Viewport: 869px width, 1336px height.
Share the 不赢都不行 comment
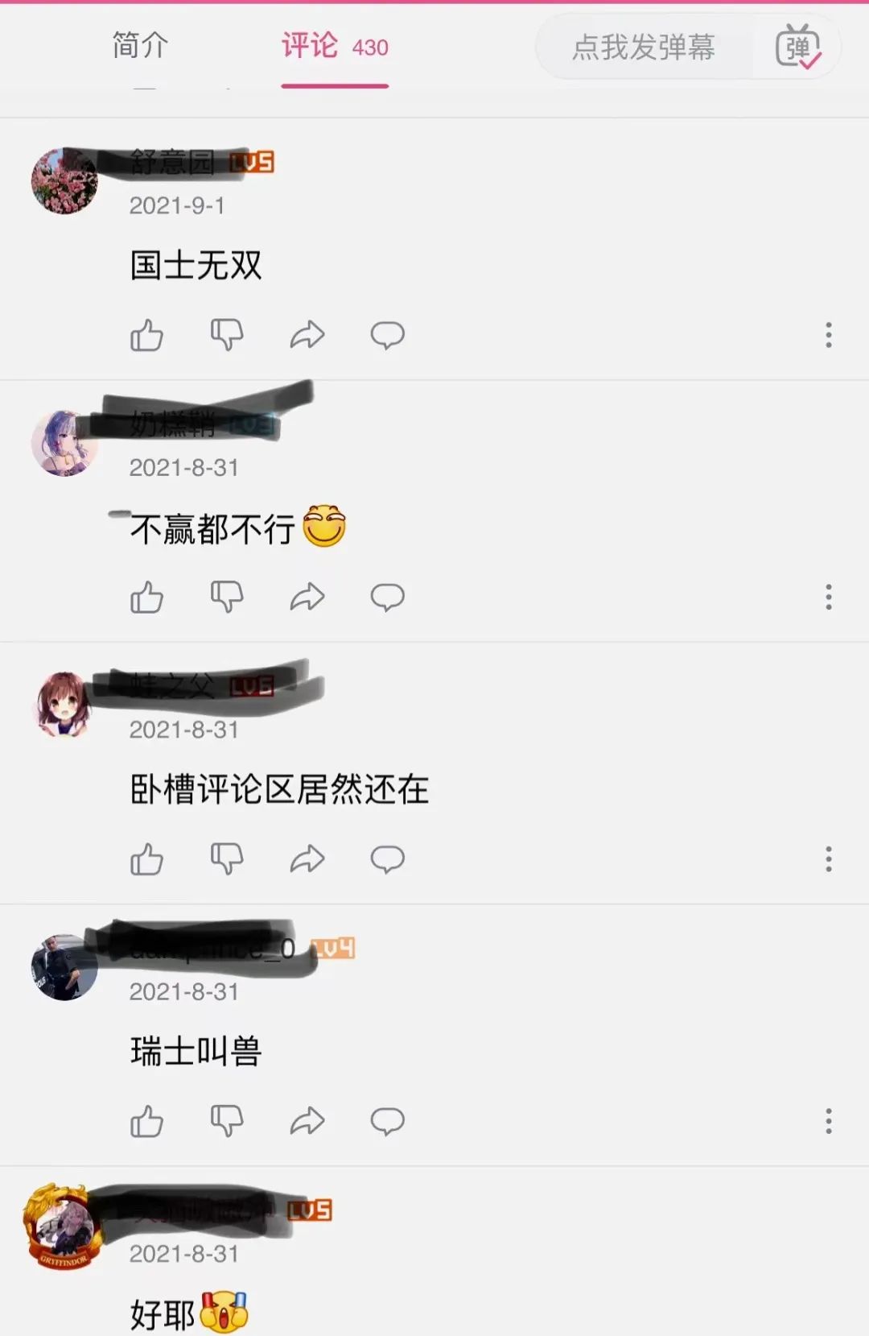(x=307, y=597)
